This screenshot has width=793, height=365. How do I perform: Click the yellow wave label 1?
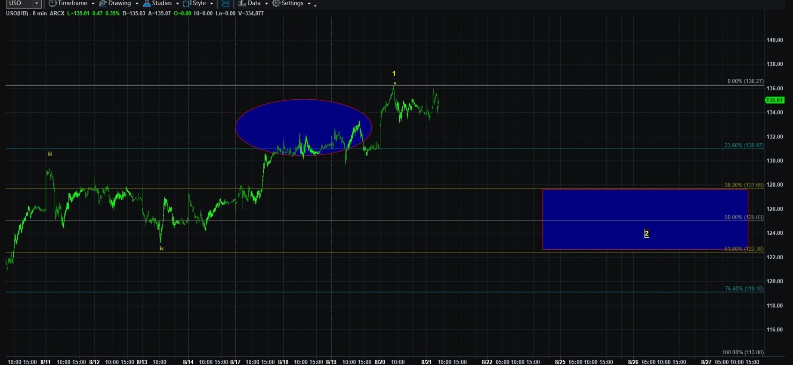coord(394,74)
